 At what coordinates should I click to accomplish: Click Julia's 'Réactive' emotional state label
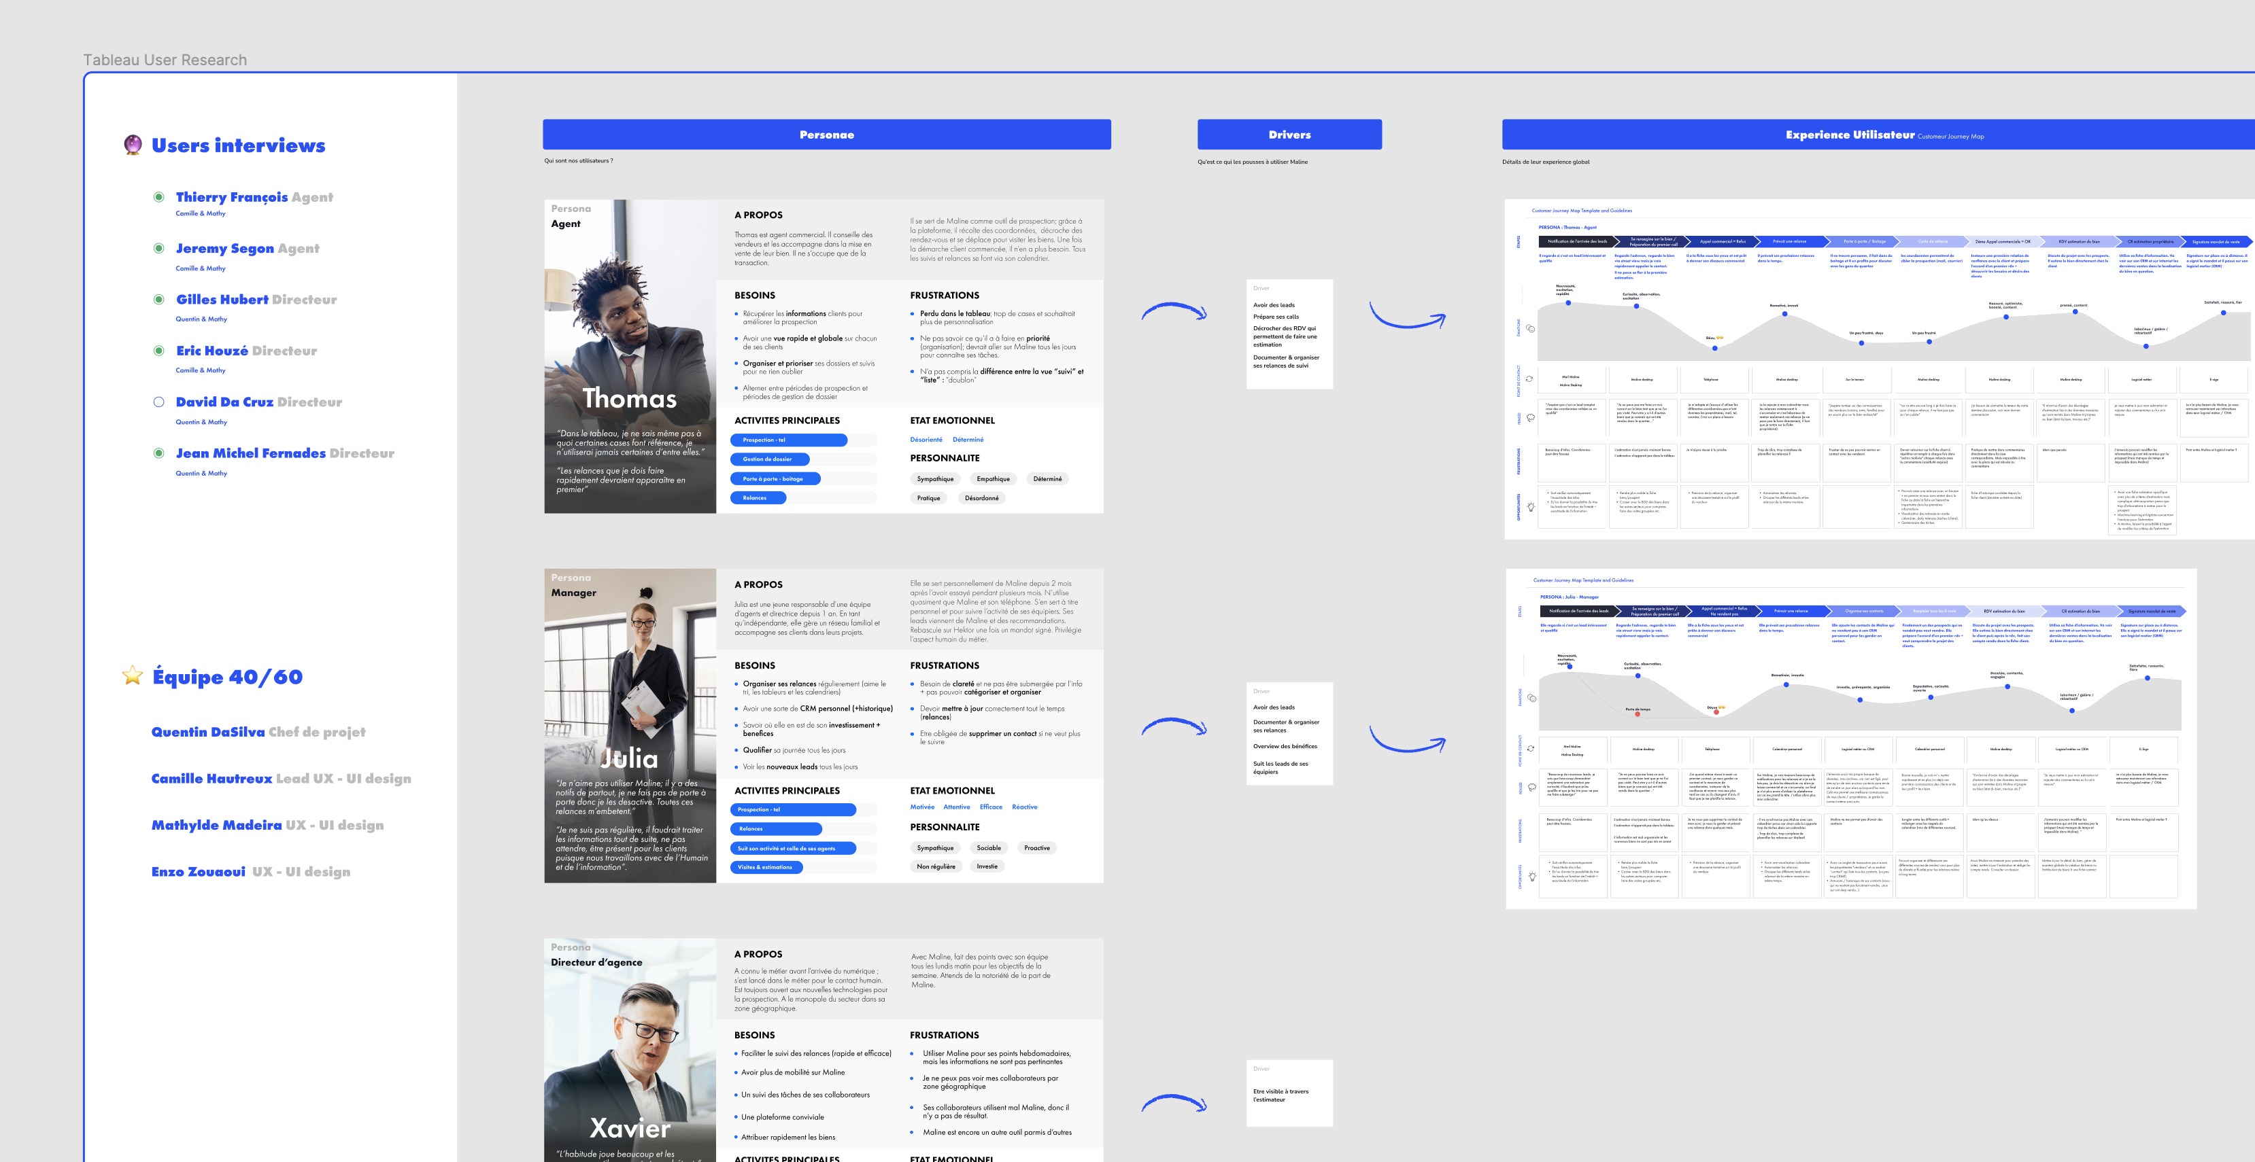(x=1024, y=807)
